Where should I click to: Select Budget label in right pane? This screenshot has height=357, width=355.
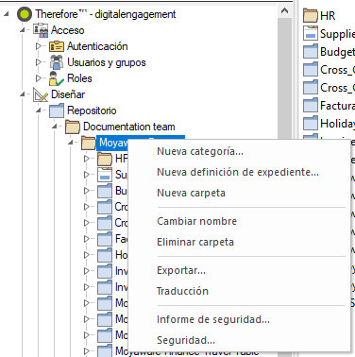[x=337, y=51]
